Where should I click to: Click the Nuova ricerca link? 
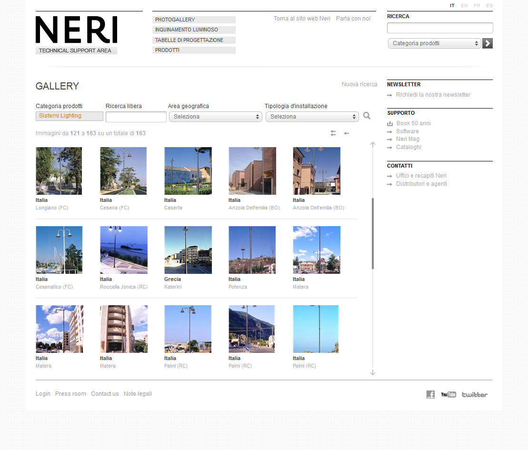359,84
